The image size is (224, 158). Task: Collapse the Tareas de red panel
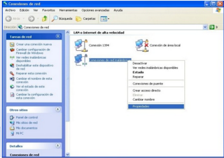pos(58,37)
